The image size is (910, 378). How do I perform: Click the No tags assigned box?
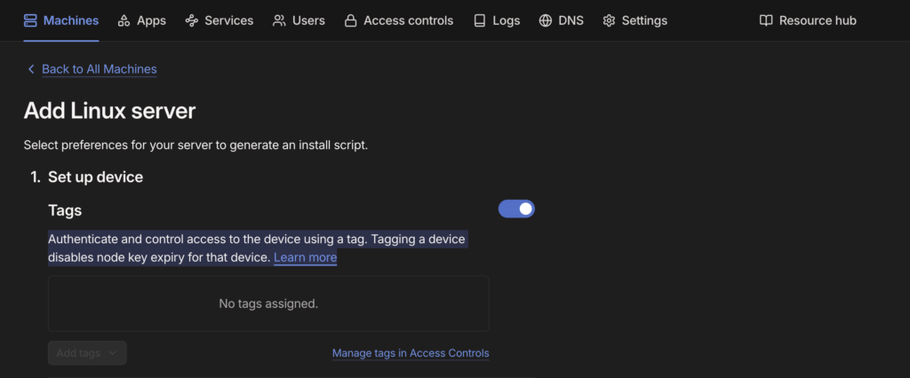click(268, 303)
